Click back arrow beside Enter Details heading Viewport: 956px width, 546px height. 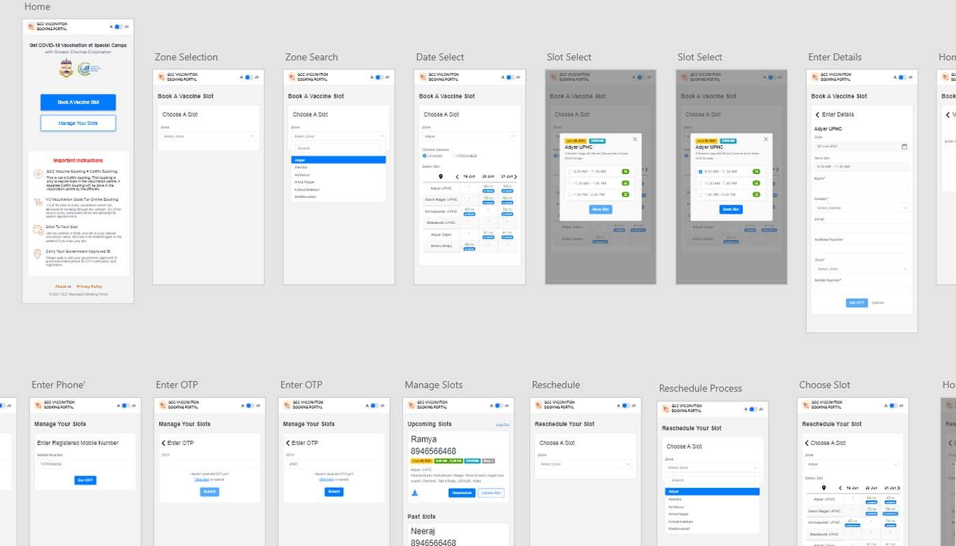[817, 115]
